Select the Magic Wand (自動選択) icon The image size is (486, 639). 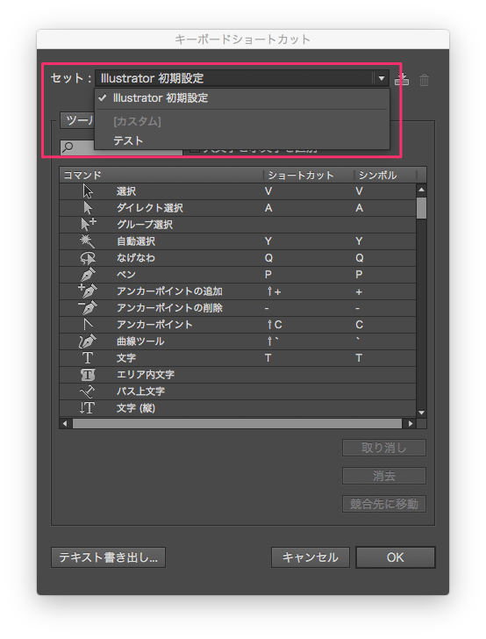[x=87, y=241]
